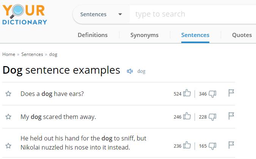Go to the Quotes tab
This screenshot has width=256, height=159.
[242, 35]
